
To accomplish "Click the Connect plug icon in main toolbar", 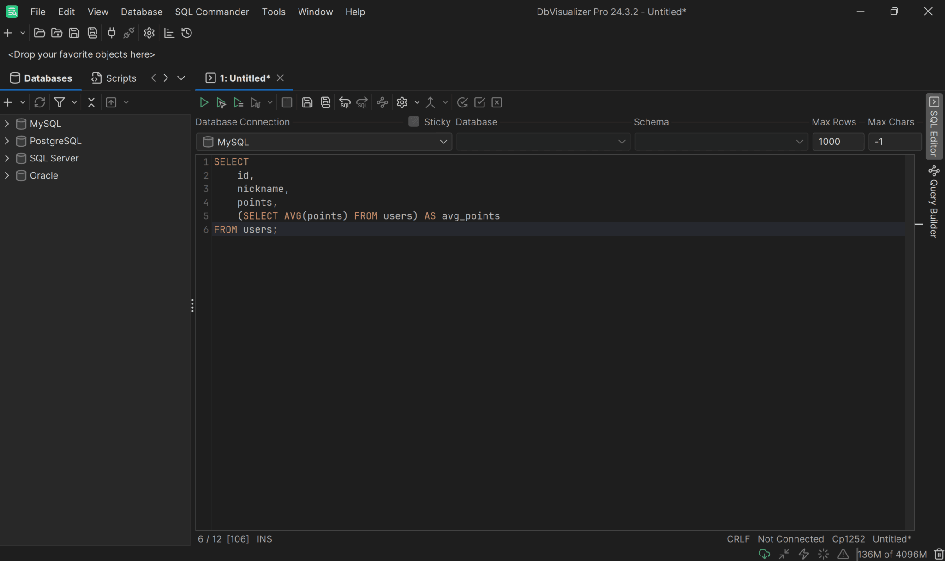I will (x=111, y=33).
